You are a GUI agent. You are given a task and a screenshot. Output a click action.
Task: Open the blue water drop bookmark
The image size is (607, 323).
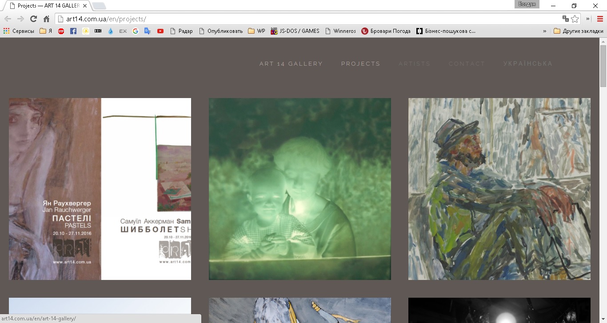point(111,31)
